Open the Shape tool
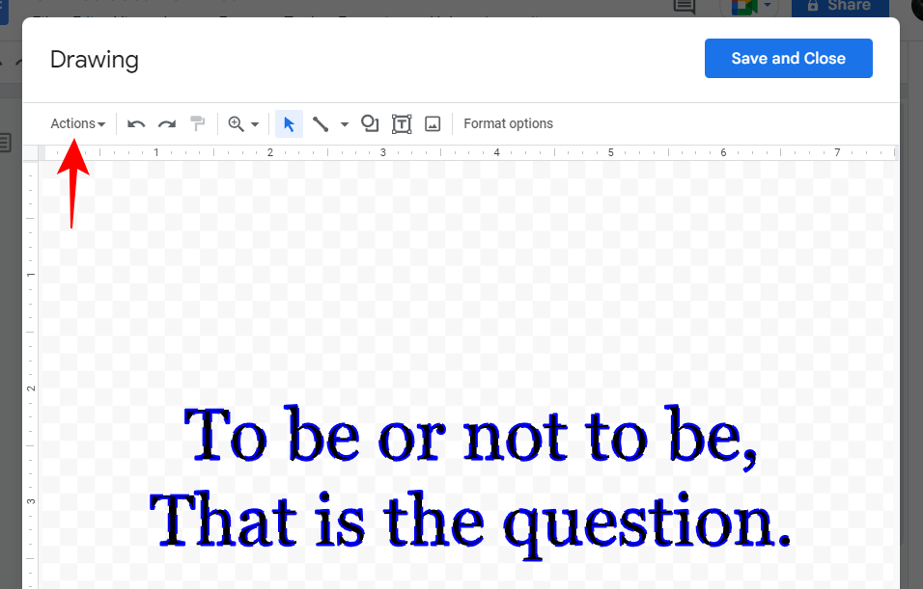923x589 pixels. click(x=369, y=123)
